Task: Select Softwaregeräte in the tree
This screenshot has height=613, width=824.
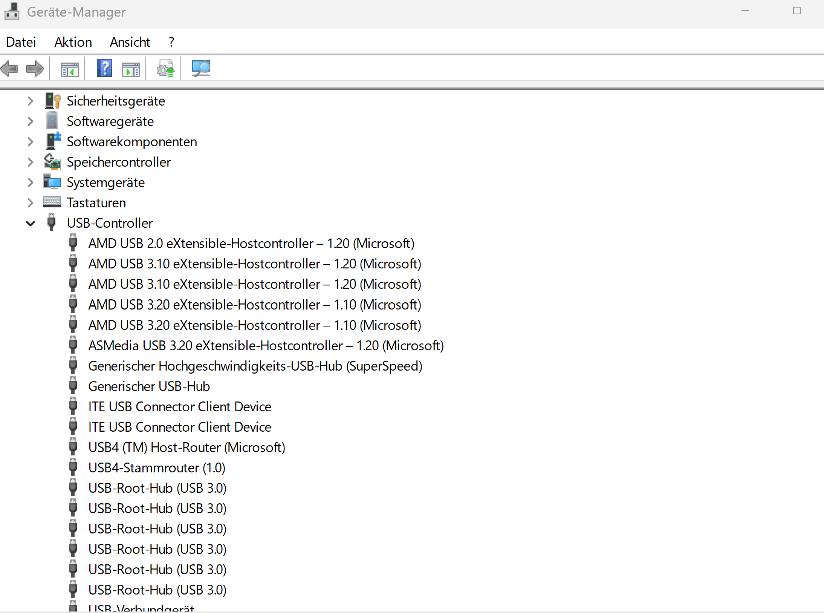Action: coord(110,121)
